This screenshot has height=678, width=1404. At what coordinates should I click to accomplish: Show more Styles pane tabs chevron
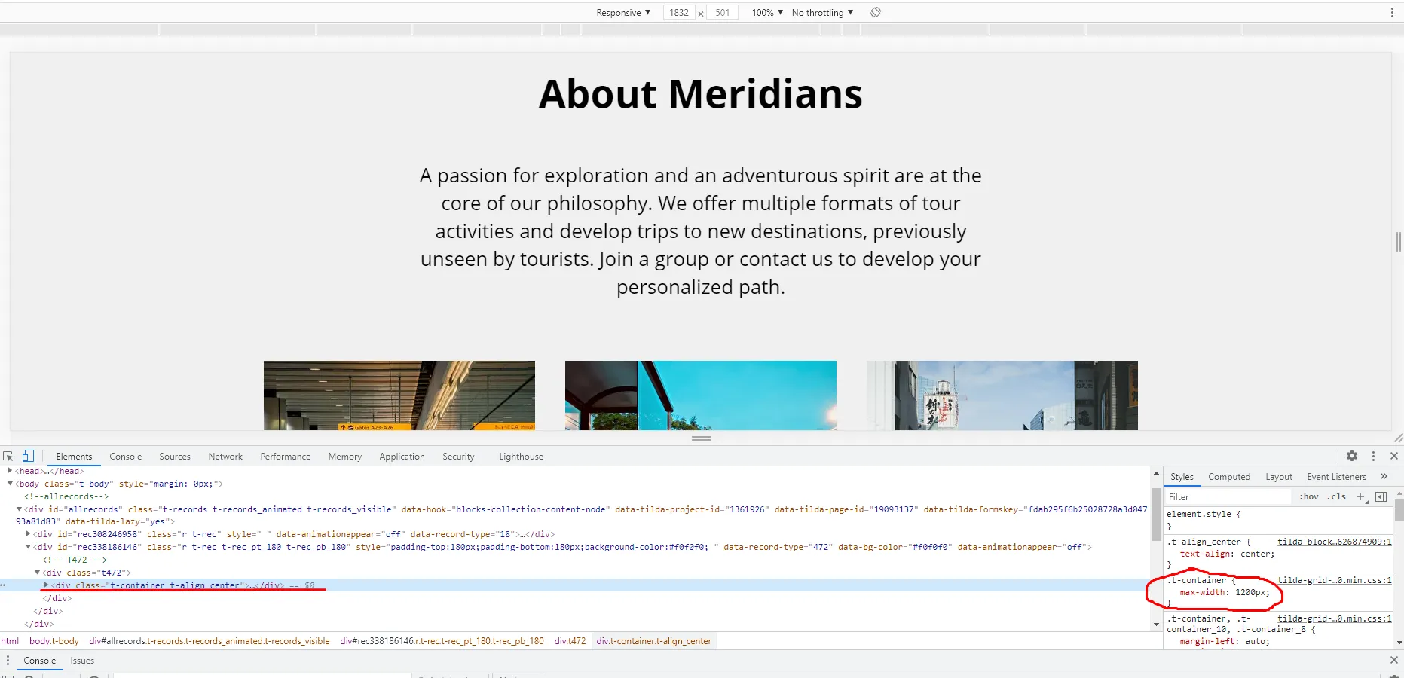pos(1384,476)
